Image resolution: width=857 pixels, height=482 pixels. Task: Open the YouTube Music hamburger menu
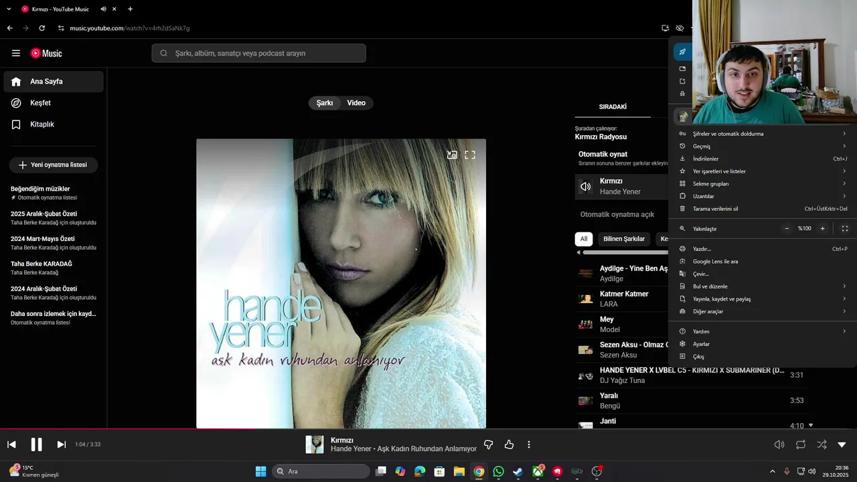(16, 54)
